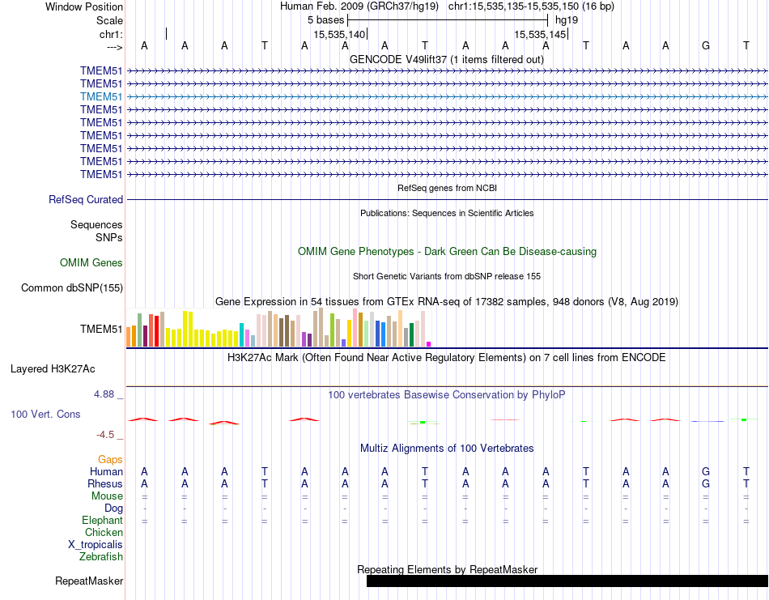Image resolution: width=769 pixels, height=600 pixels.
Task: Click the magenta last bar in GTEx chart
Action: 429,344
